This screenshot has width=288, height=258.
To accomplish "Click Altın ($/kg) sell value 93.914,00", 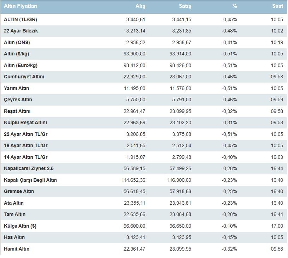I will 180,54.
